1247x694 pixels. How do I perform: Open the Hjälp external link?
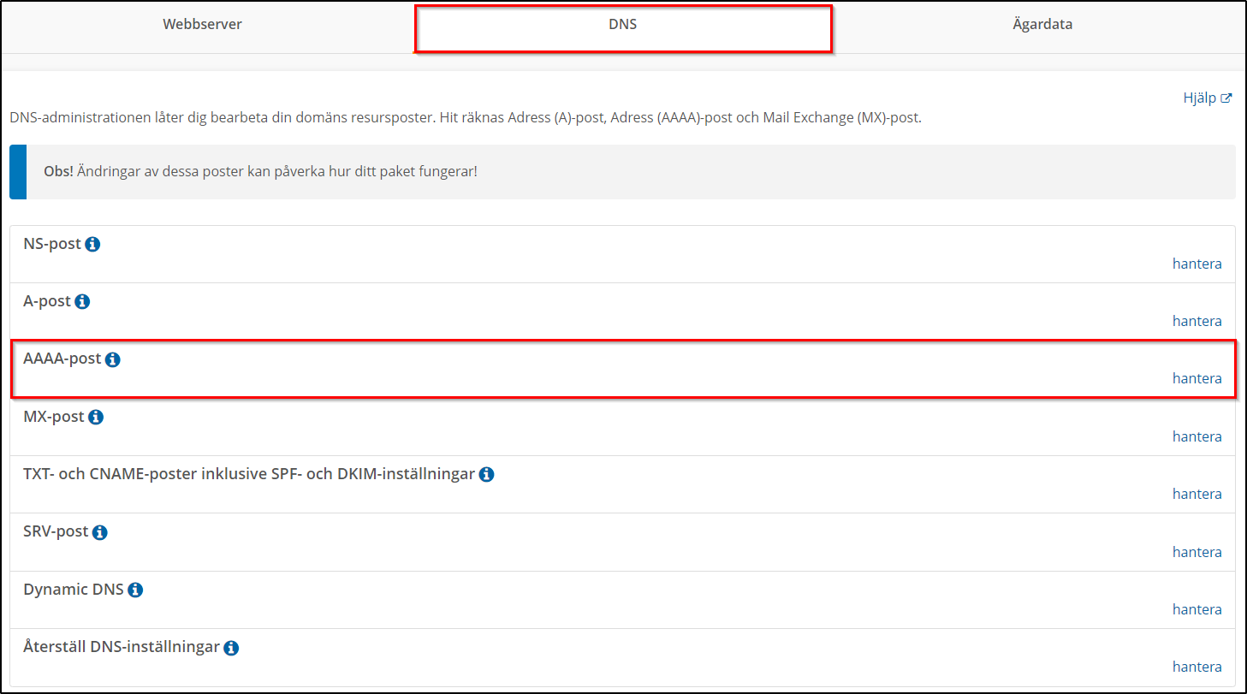pyautogui.click(x=1207, y=98)
